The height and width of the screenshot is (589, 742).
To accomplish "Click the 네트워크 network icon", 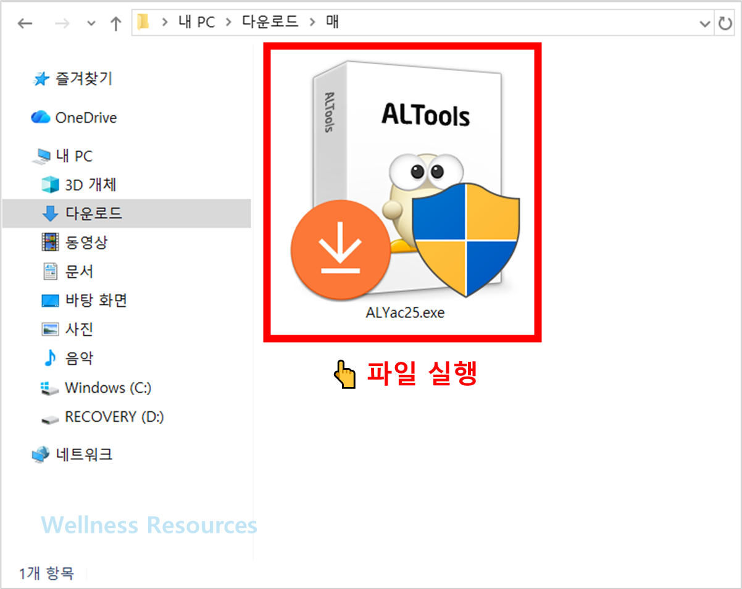I will coord(41,455).
